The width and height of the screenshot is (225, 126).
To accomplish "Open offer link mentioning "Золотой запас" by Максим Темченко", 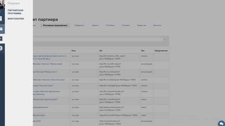I will [49, 80].
